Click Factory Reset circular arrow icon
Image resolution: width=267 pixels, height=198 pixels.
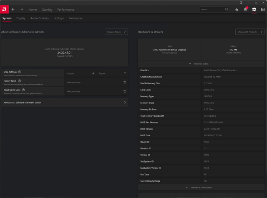(x=125, y=83)
